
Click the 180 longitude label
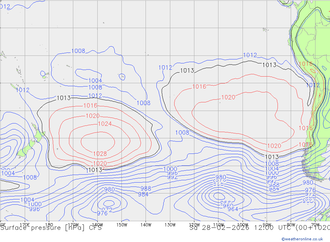pyautogui.click(x=49, y=225)
